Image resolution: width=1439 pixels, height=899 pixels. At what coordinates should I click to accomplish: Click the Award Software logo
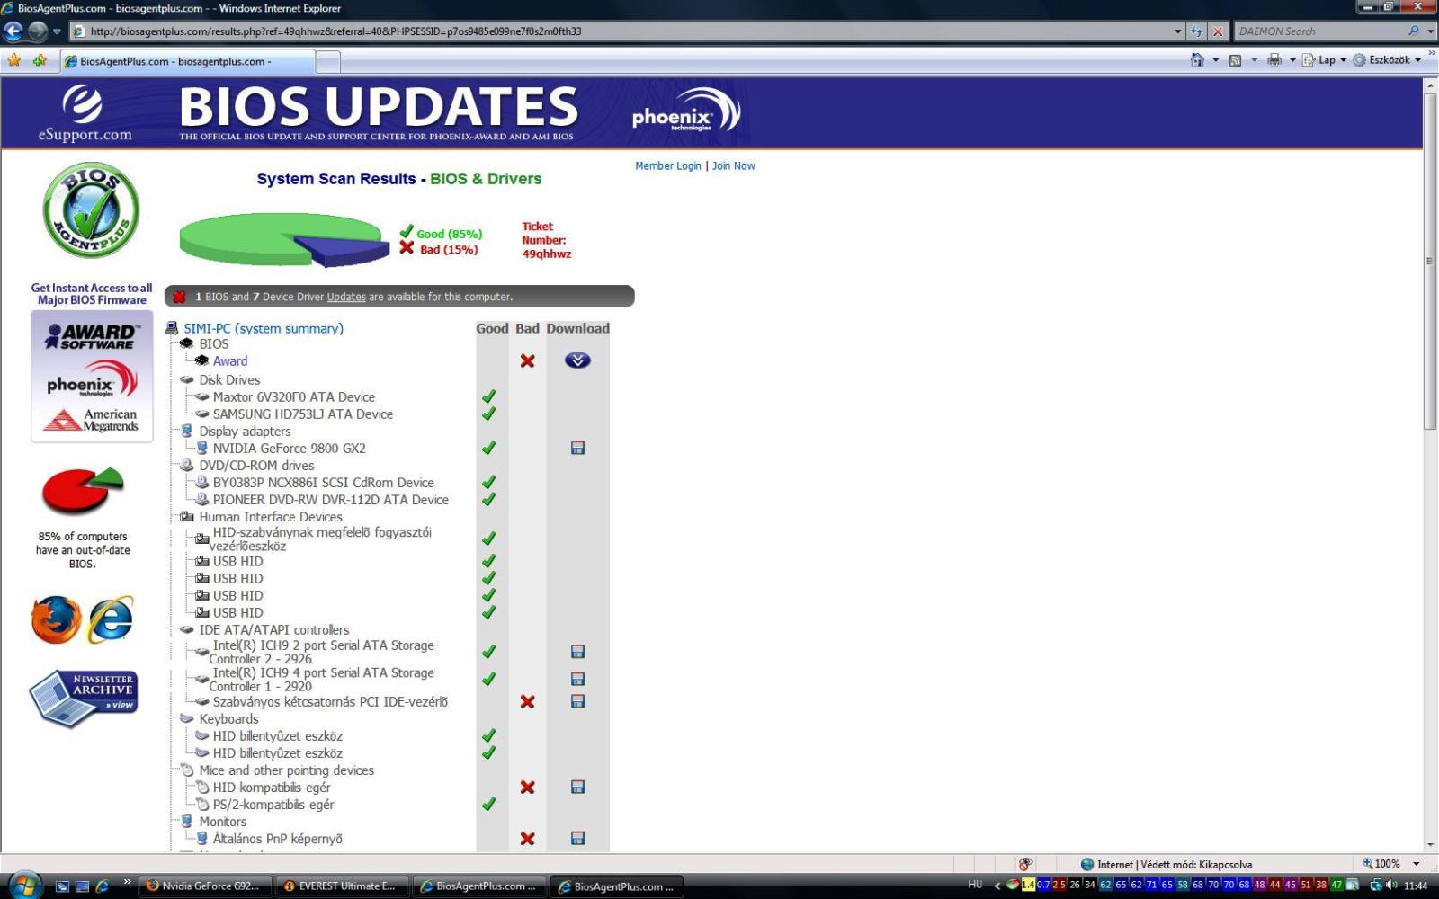pyautogui.click(x=92, y=336)
